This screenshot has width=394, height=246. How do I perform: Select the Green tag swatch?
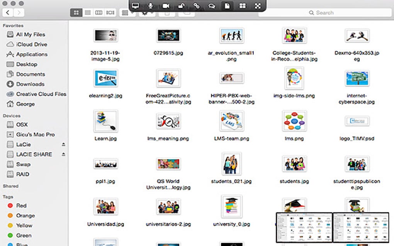point(10,235)
